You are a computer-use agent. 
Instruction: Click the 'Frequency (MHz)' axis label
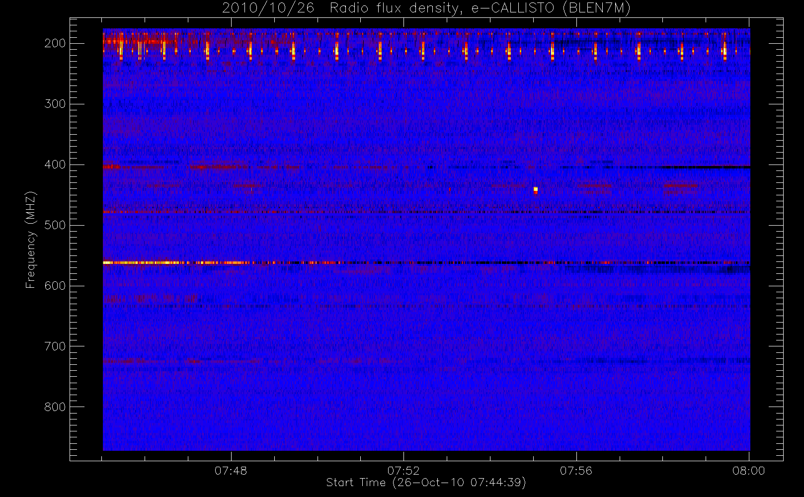pyautogui.click(x=31, y=240)
